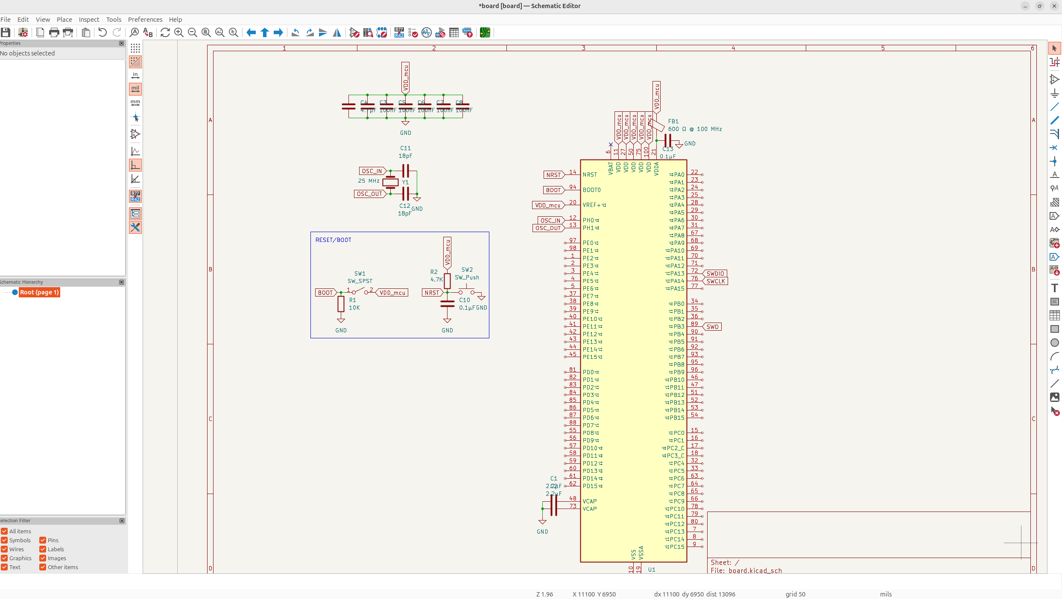Click the RESET/BOOT text label
1062x599 pixels.
pyautogui.click(x=333, y=240)
